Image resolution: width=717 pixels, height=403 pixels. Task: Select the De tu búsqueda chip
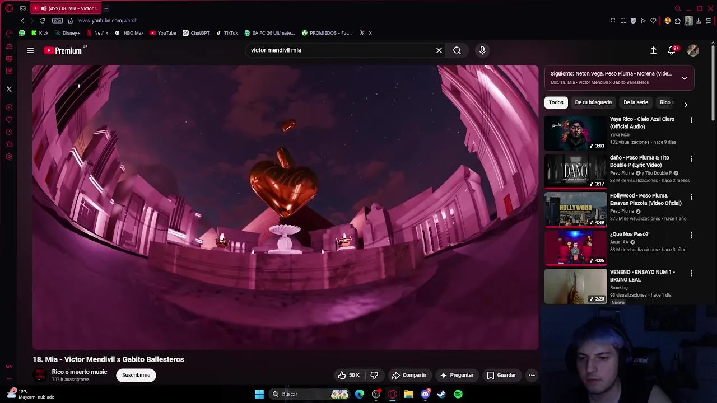(593, 102)
